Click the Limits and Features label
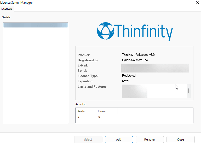Viewport: 201px width, 145px height. click(93, 87)
